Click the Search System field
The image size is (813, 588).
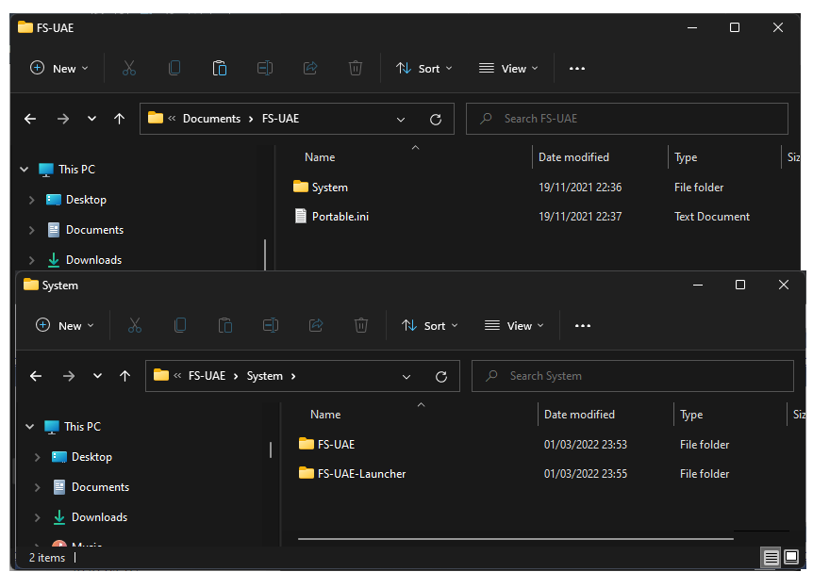633,376
